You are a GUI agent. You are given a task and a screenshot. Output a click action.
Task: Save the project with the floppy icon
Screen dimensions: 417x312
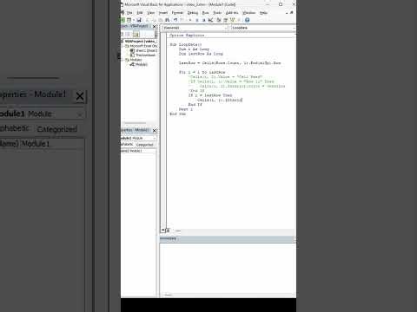(x=139, y=20)
